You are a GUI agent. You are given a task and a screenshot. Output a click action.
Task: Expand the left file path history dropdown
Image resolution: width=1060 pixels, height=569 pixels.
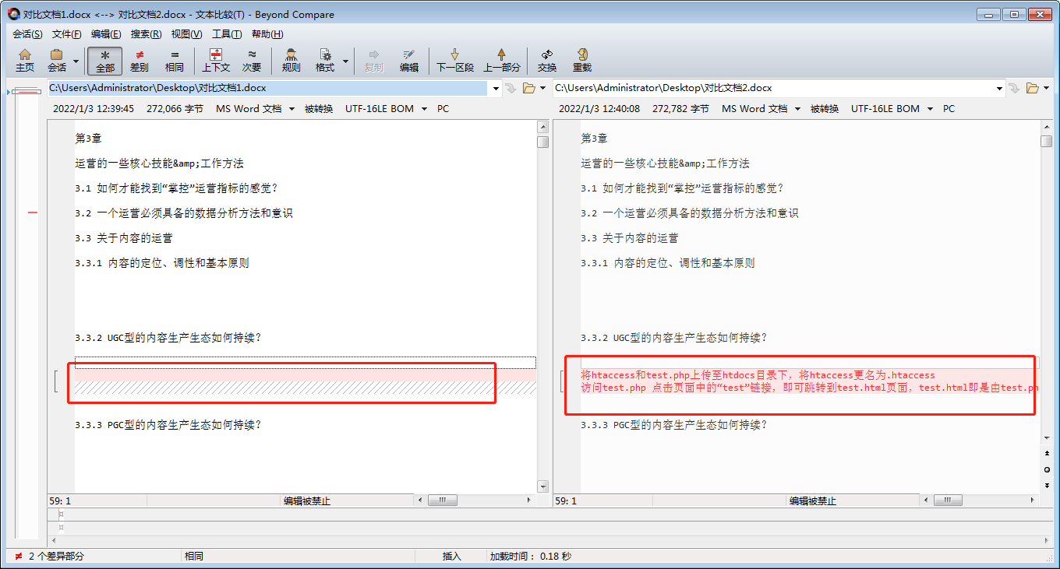pos(496,88)
